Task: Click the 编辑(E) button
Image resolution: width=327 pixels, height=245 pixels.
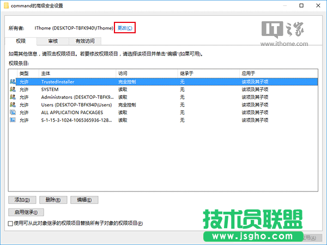Action: [84, 200]
